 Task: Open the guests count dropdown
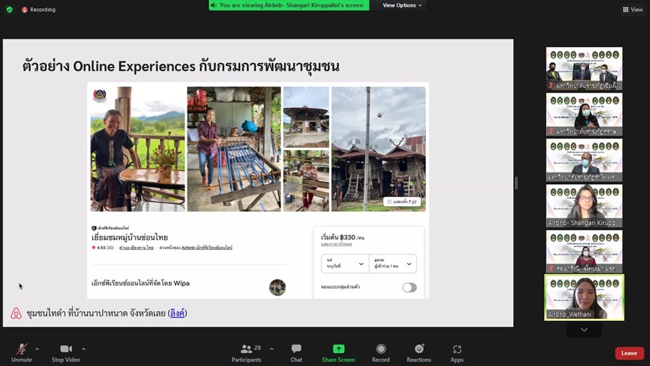tap(393, 264)
